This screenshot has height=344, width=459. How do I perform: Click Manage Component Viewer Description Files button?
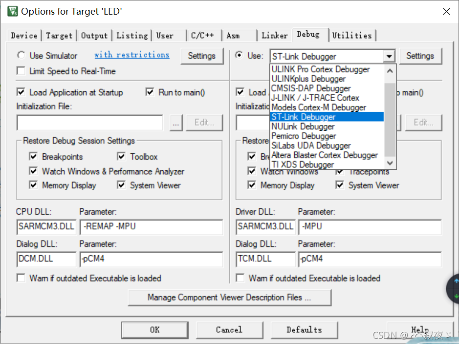(x=230, y=298)
